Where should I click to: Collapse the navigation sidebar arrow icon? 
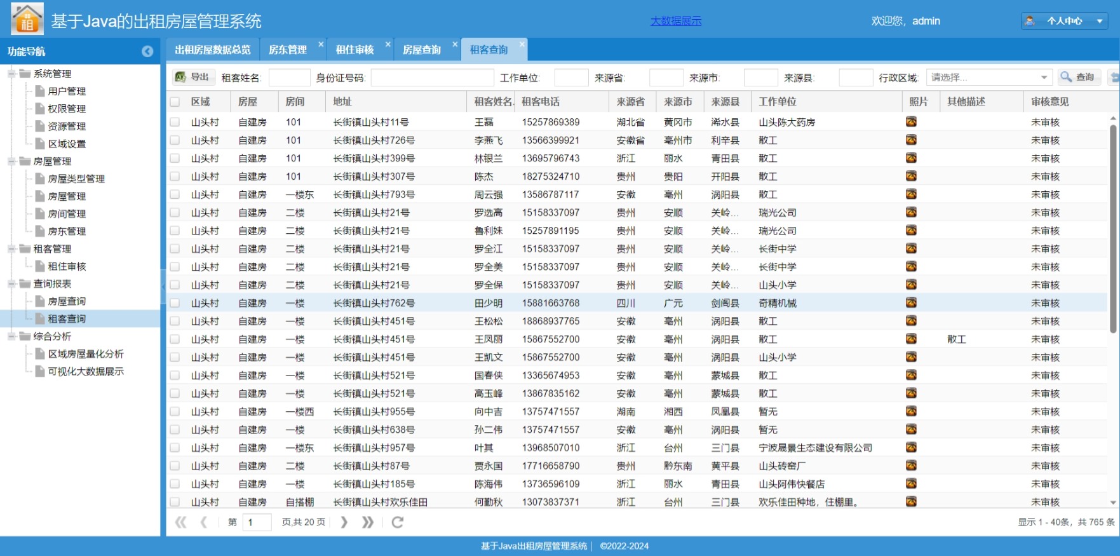click(x=147, y=51)
